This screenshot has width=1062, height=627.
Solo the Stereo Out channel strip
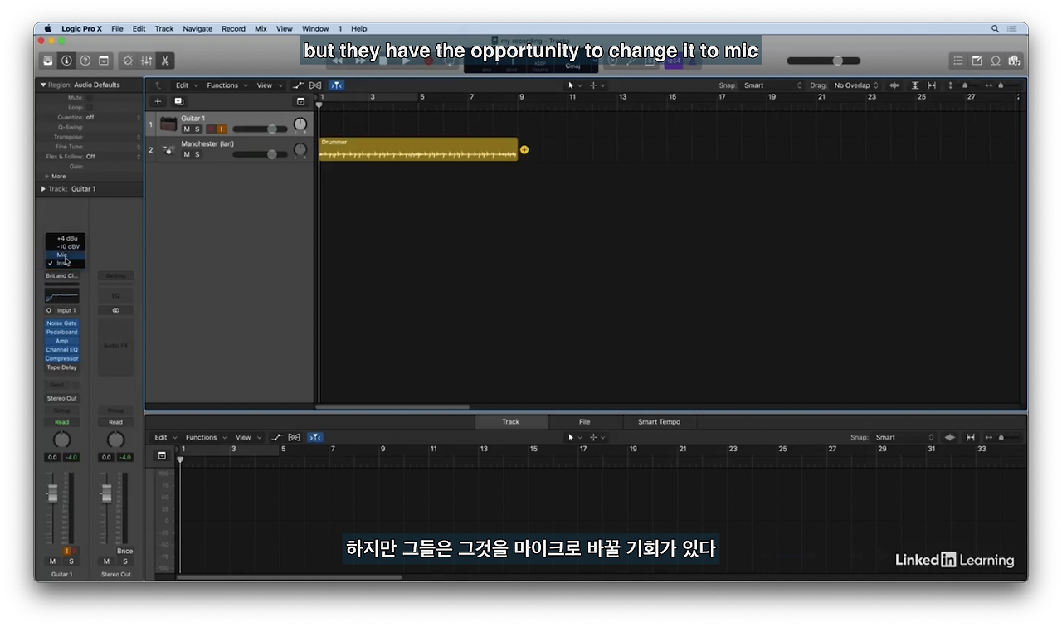click(124, 561)
